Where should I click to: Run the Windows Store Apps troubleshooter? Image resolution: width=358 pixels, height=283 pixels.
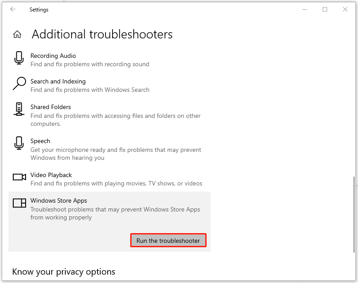coord(168,240)
